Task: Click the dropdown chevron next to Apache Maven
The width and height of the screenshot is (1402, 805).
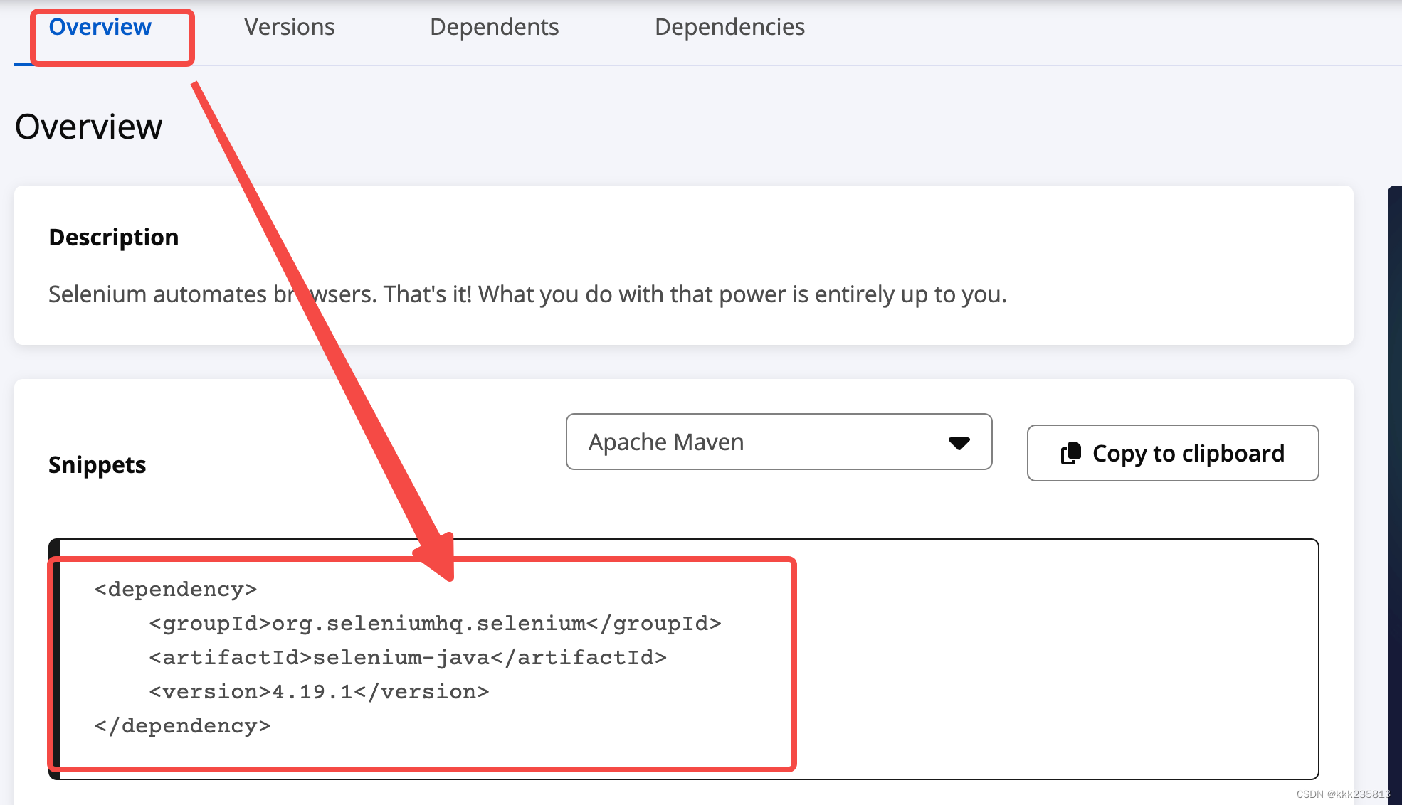Action: pyautogui.click(x=958, y=442)
